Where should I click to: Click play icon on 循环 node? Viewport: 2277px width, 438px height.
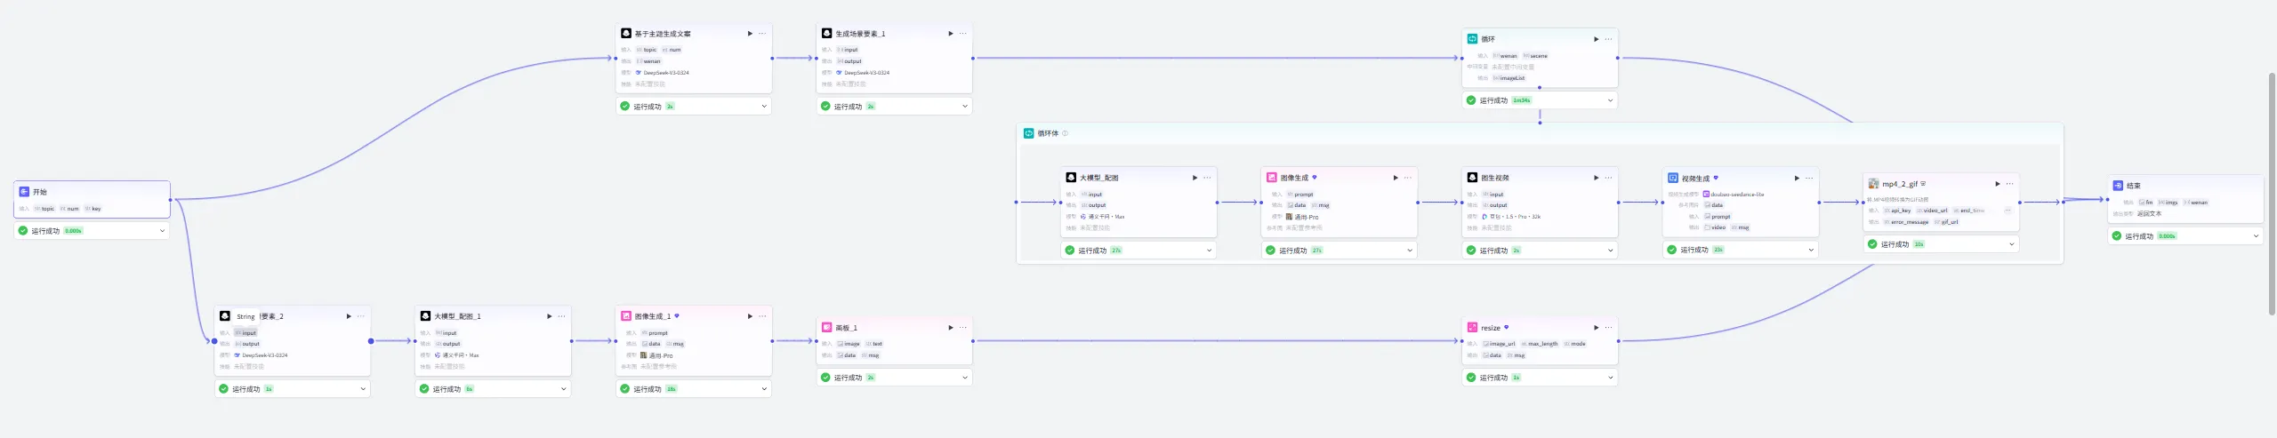[1596, 39]
